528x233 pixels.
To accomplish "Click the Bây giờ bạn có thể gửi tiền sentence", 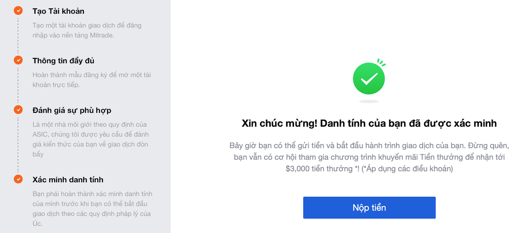I will point(369,146).
